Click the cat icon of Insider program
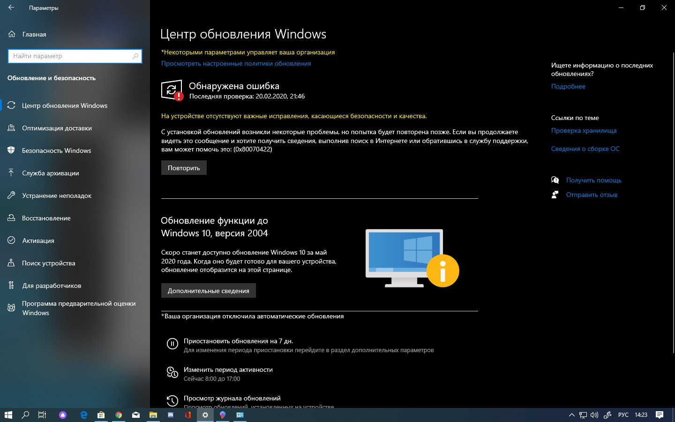This screenshot has width=675, height=422. [x=11, y=308]
